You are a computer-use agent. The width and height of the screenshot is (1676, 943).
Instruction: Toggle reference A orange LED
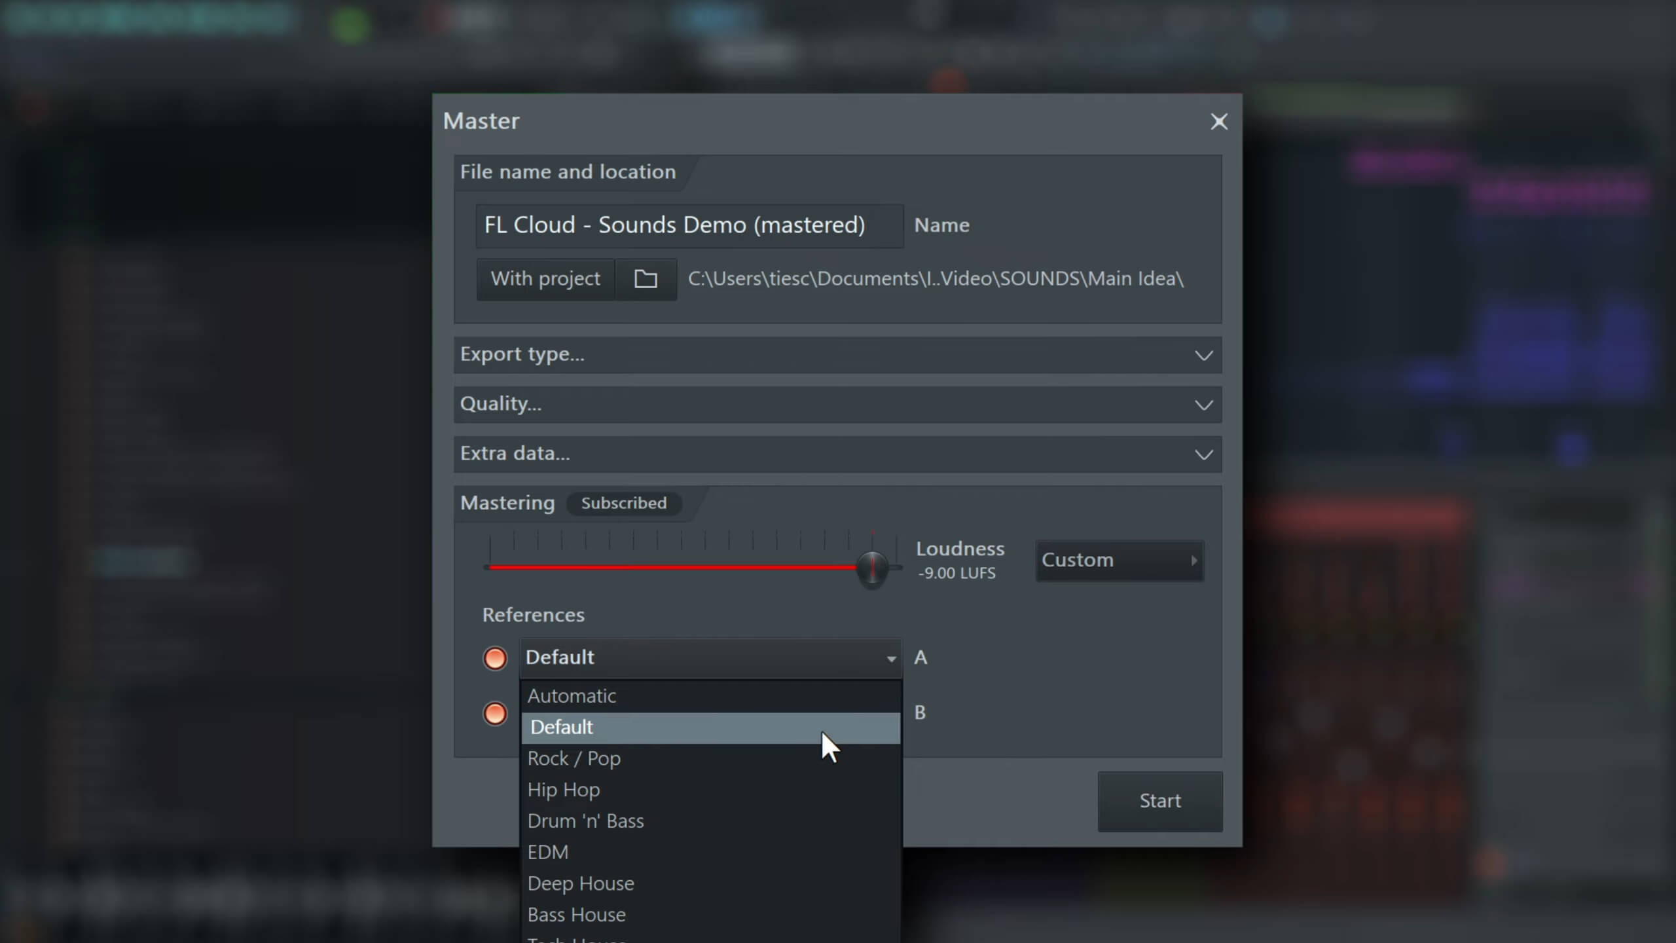tap(495, 658)
